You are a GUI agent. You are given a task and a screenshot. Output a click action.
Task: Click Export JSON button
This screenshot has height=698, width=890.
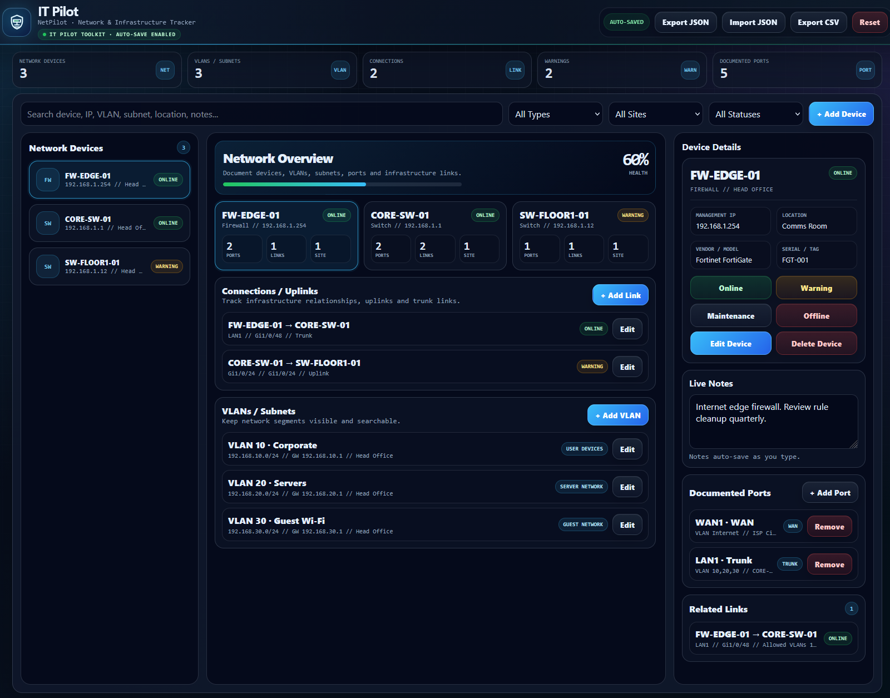pyautogui.click(x=685, y=22)
